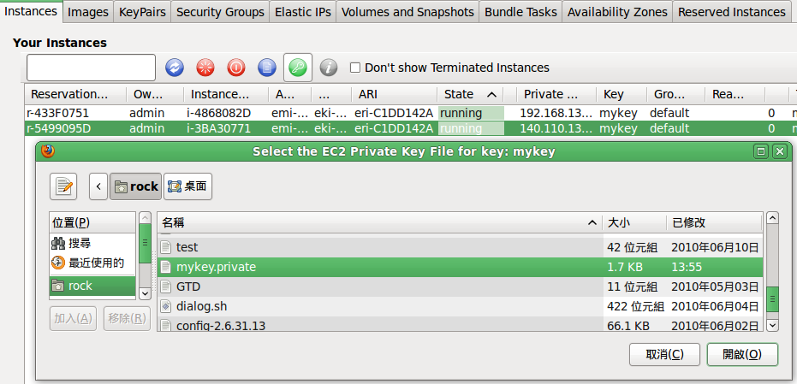797x384 pixels.
Task: Click the gray info icon
Action: coord(329,68)
